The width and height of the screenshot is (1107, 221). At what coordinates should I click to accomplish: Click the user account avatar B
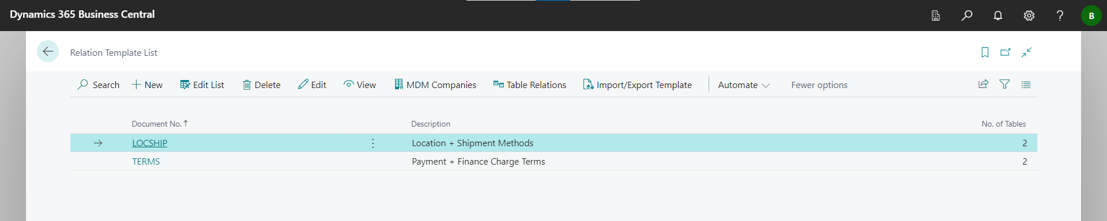point(1091,16)
